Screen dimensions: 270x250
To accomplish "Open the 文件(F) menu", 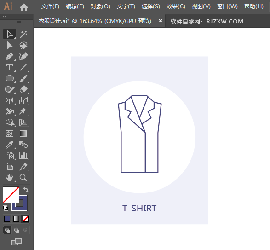I will 50,6.
